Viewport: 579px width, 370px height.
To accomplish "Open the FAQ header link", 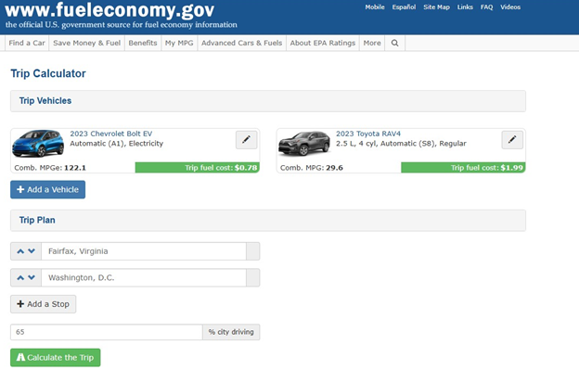I will point(487,7).
